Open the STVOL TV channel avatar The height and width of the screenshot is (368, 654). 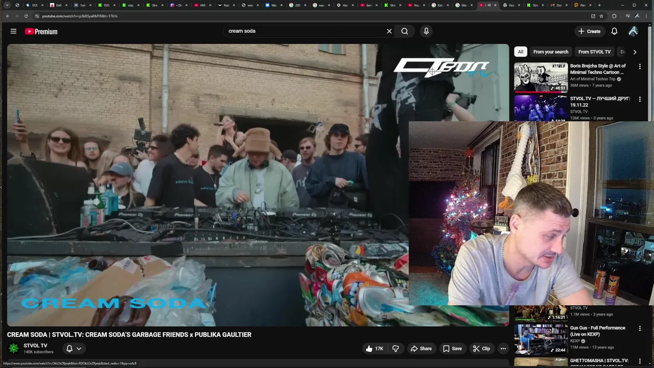pyautogui.click(x=14, y=348)
